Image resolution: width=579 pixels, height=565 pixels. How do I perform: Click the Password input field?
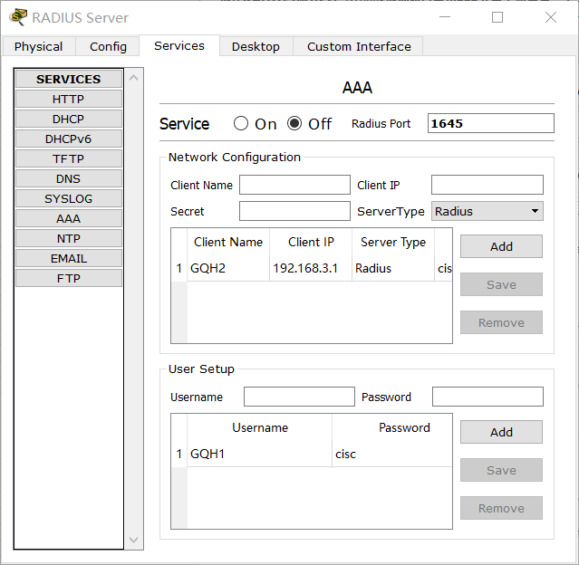(487, 397)
